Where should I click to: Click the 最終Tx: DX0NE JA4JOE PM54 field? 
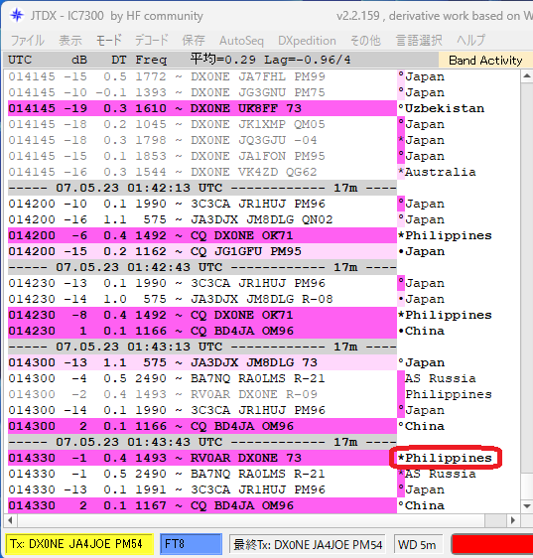click(308, 544)
